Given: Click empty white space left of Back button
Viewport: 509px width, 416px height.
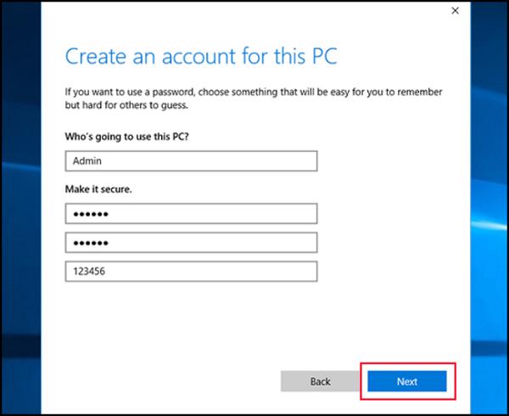Looking at the screenshot, I should 170,381.
